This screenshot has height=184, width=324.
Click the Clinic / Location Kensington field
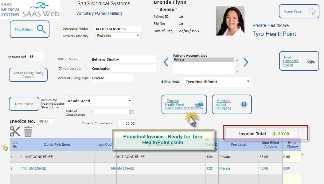123,69
